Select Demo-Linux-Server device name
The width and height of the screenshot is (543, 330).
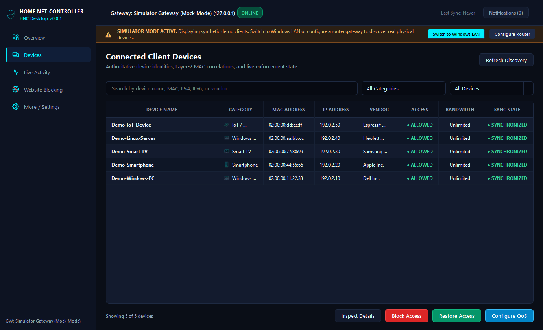[x=133, y=138]
